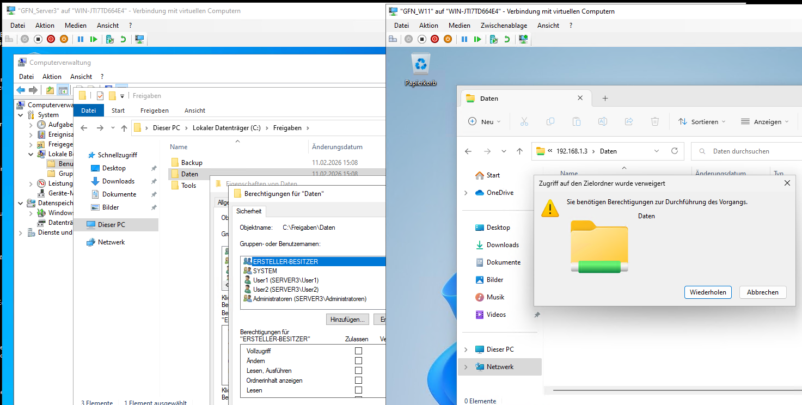Click up-one-level folder icon in Computerverwaltung
This screenshot has width=802, height=405.
coord(50,90)
